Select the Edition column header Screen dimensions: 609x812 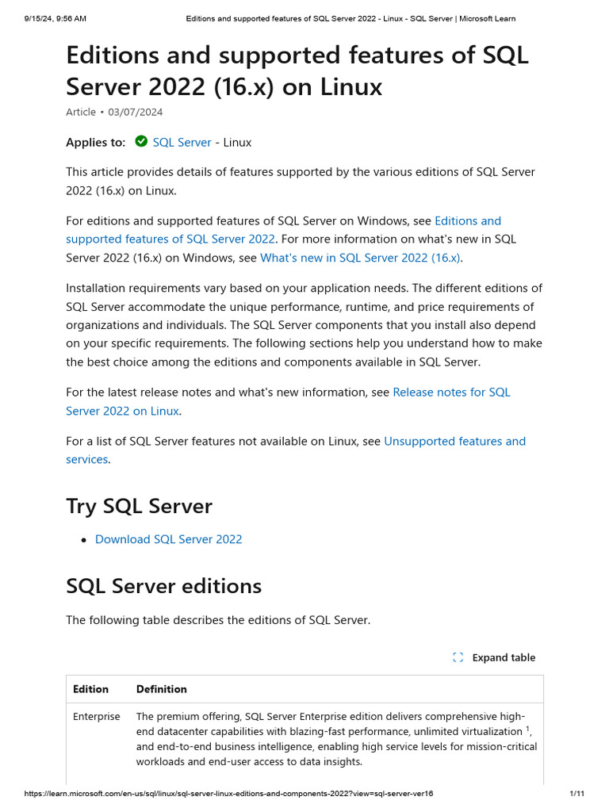tap(90, 689)
